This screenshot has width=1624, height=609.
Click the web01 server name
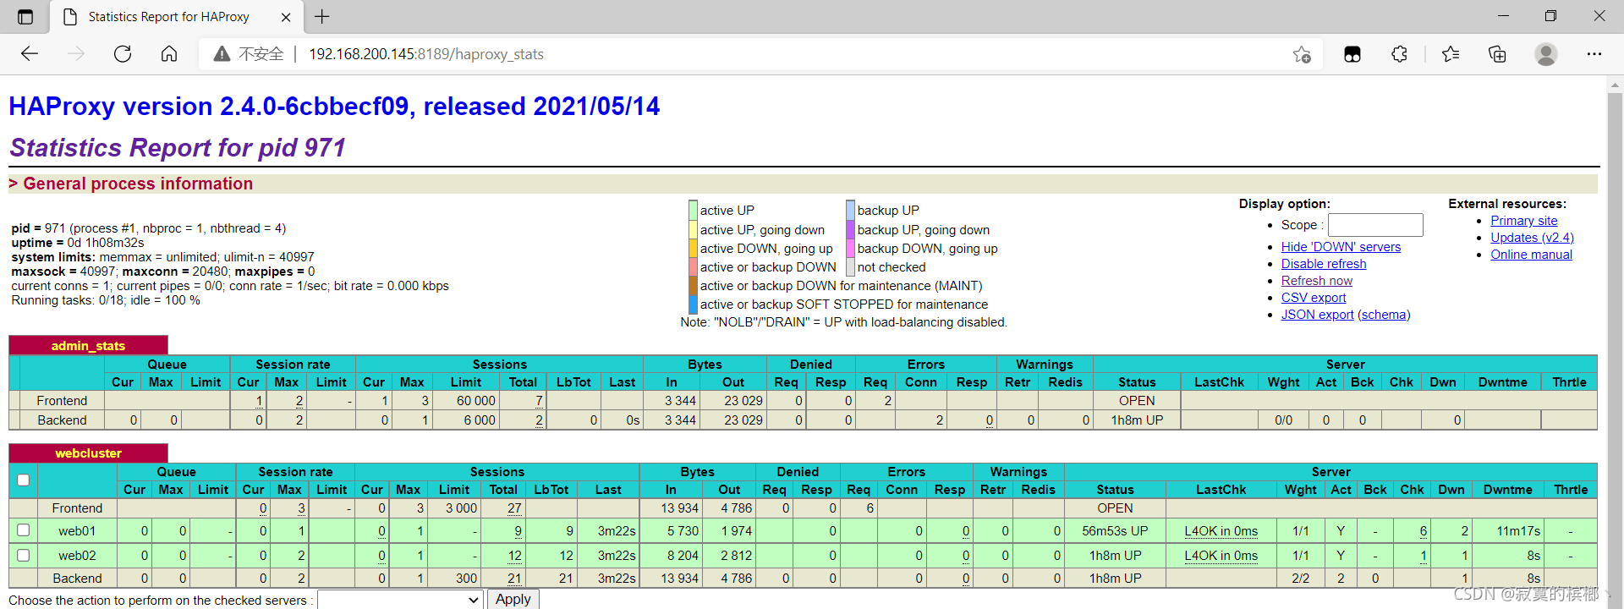77,531
